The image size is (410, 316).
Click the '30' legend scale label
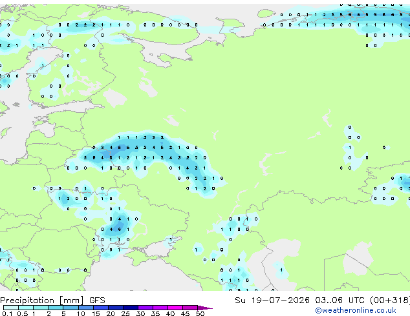point(140,313)
